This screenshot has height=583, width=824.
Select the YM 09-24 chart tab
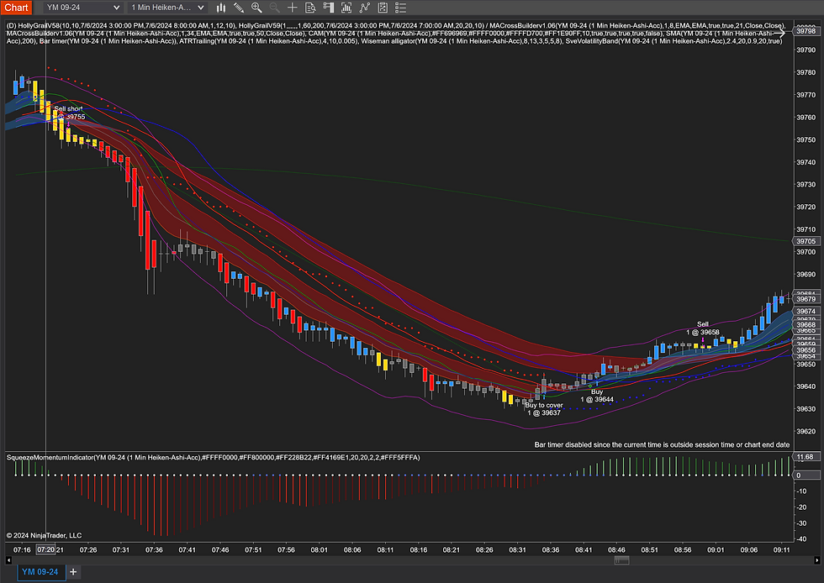[40, 572]
